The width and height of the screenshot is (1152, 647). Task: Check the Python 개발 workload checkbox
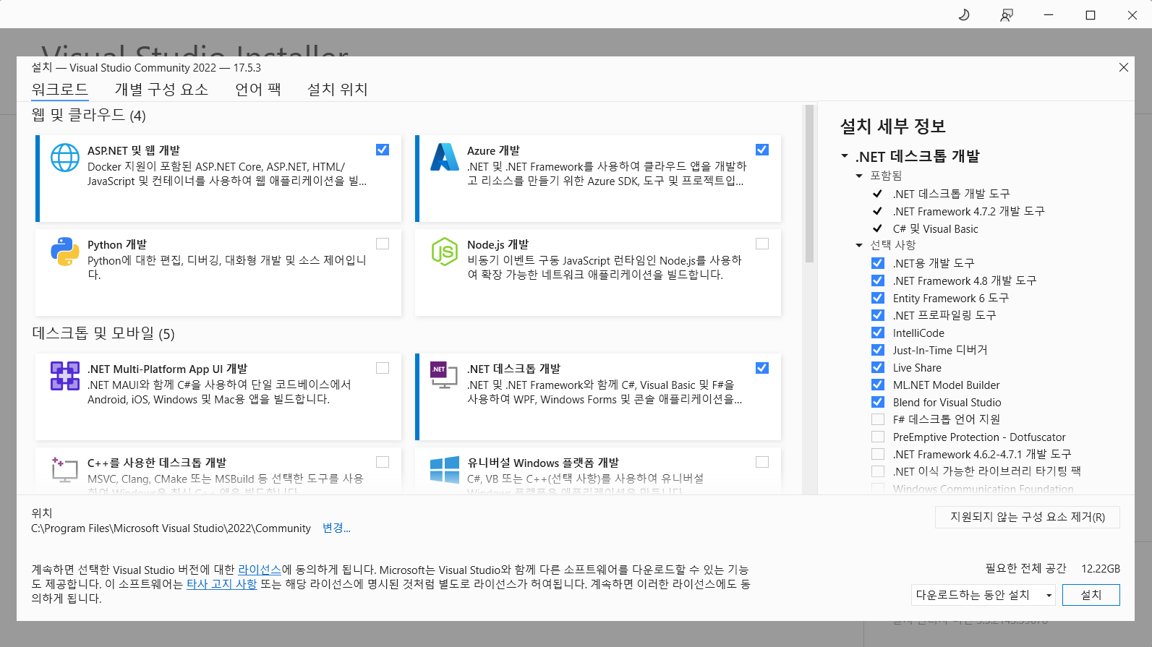[383, 244]
